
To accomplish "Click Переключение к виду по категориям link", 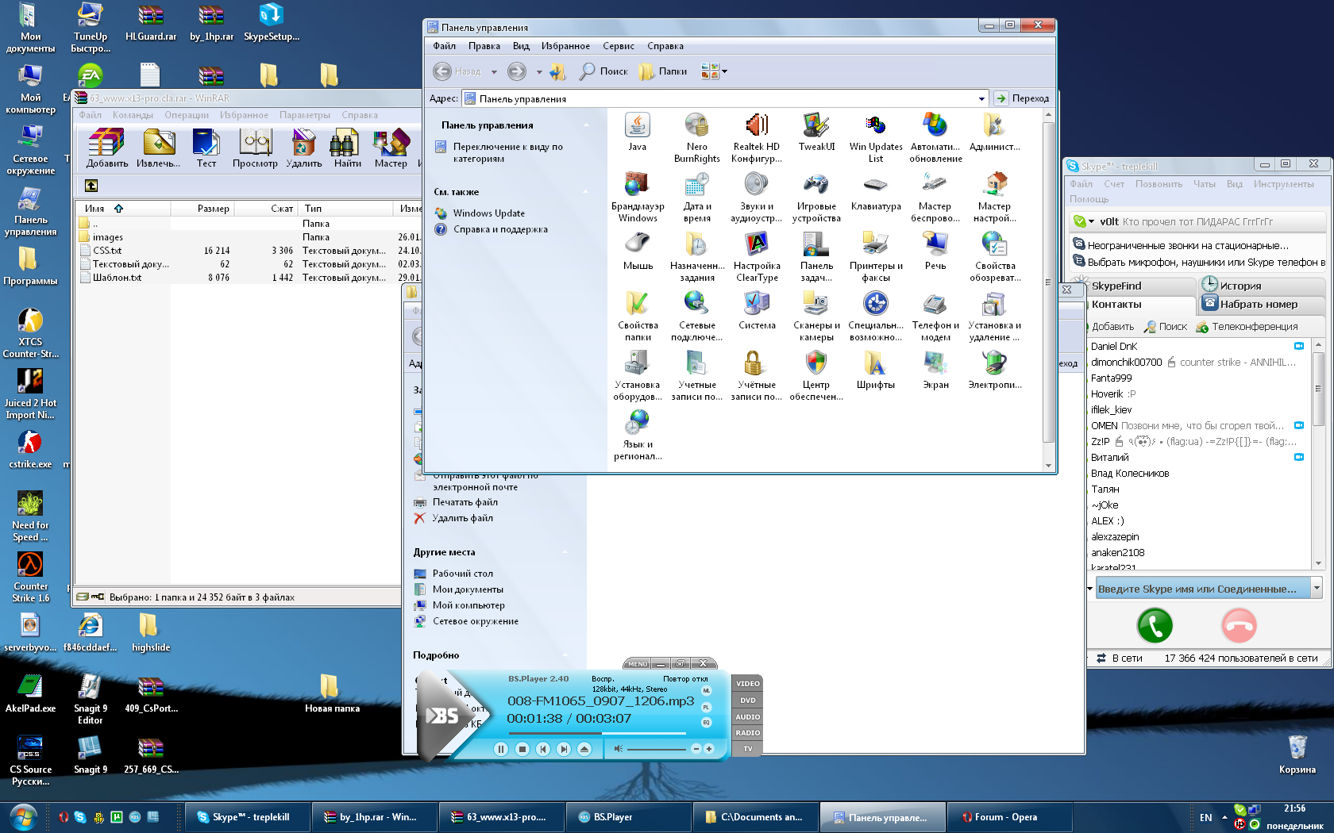I will pyautogui.click(x=507, y=152).
